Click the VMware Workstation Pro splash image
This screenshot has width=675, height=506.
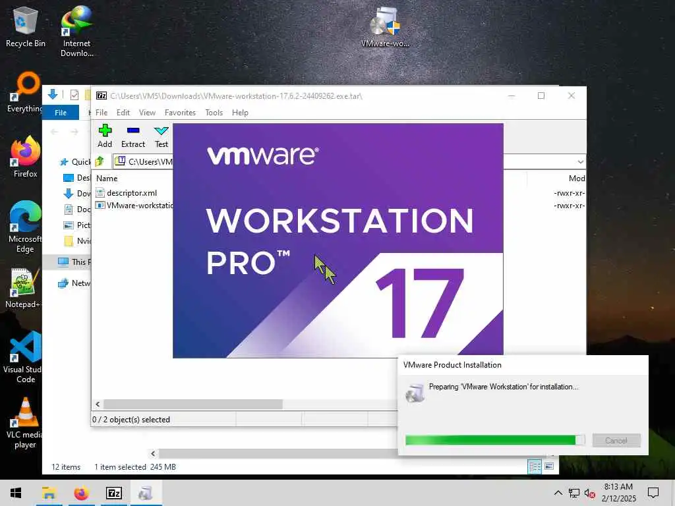(338, 240)
